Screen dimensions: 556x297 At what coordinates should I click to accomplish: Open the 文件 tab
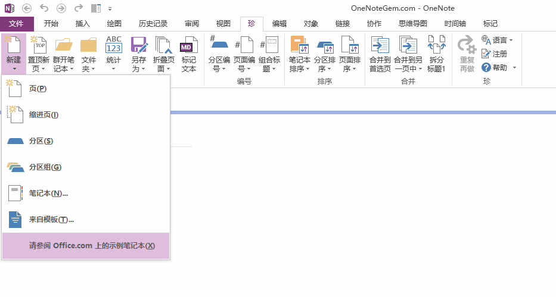pos(16,24)
